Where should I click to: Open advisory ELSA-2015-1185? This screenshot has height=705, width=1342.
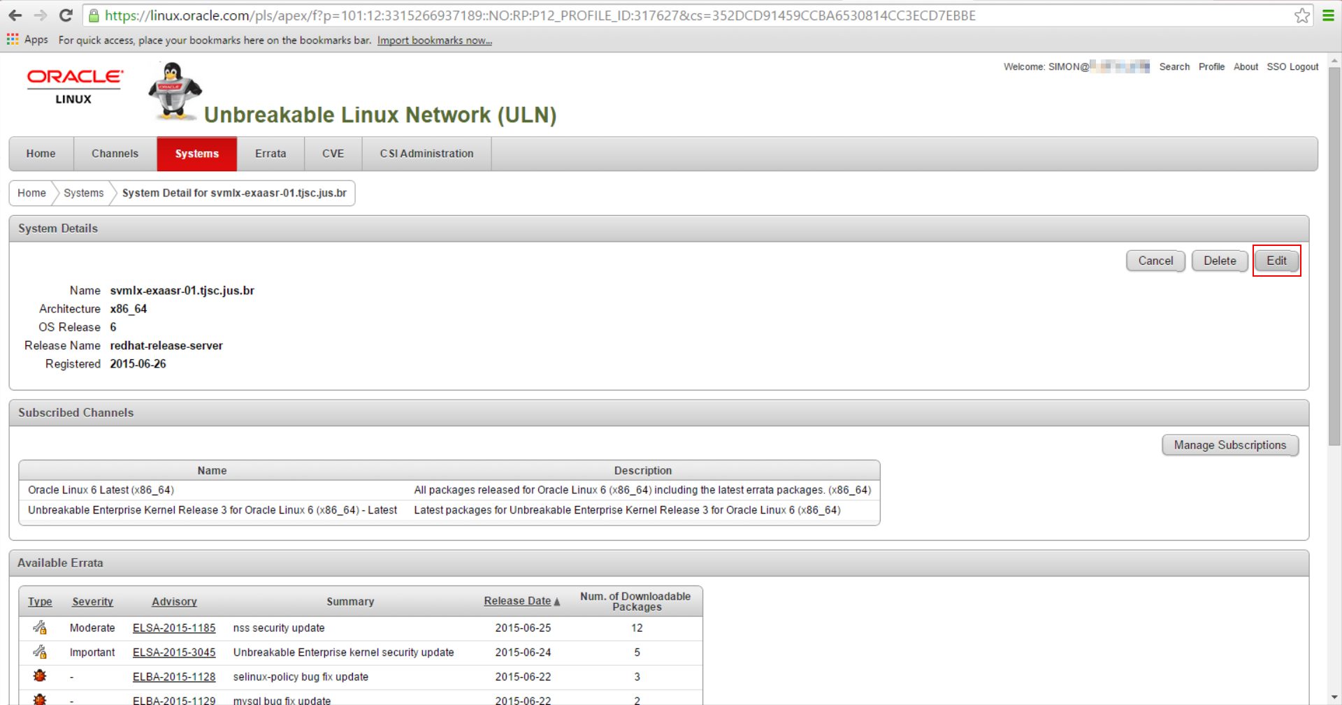tap(174, 628)
